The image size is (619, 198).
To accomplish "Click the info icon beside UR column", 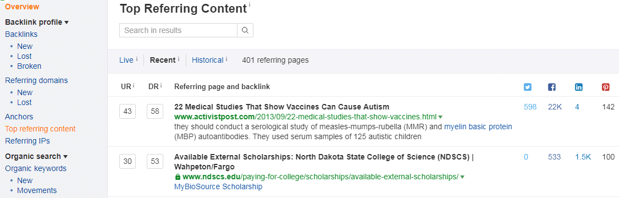I will click(134, 85).
